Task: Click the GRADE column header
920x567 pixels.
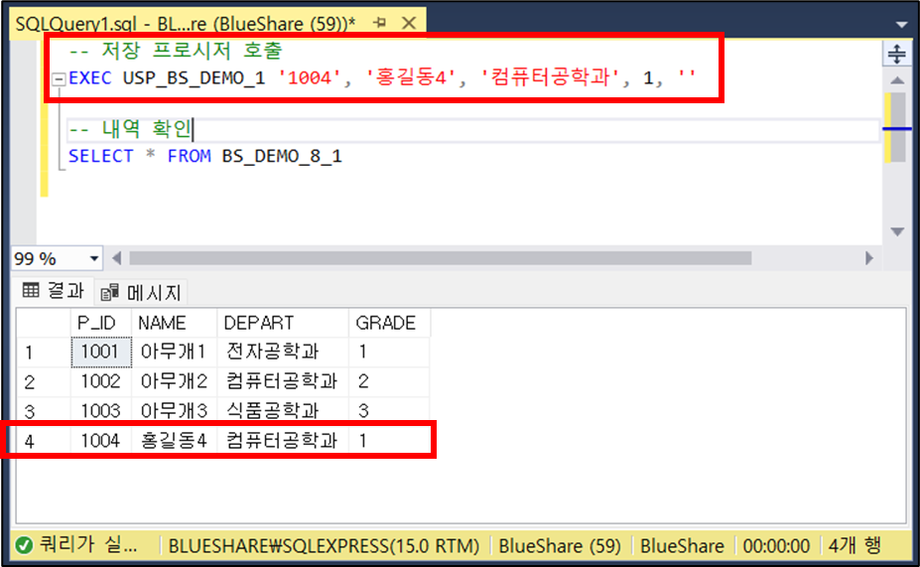Action: 389,323
